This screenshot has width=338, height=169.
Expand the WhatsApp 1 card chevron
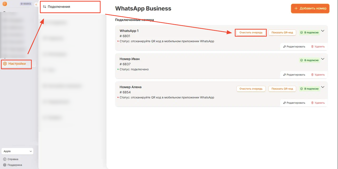coord(323,31)
